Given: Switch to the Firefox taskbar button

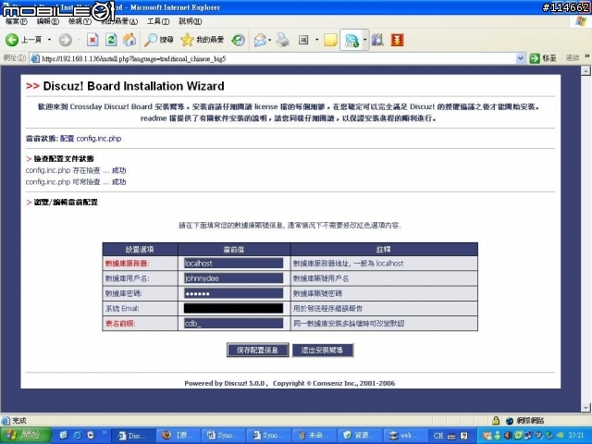Looking at the screenshot, I should [178, 436].
